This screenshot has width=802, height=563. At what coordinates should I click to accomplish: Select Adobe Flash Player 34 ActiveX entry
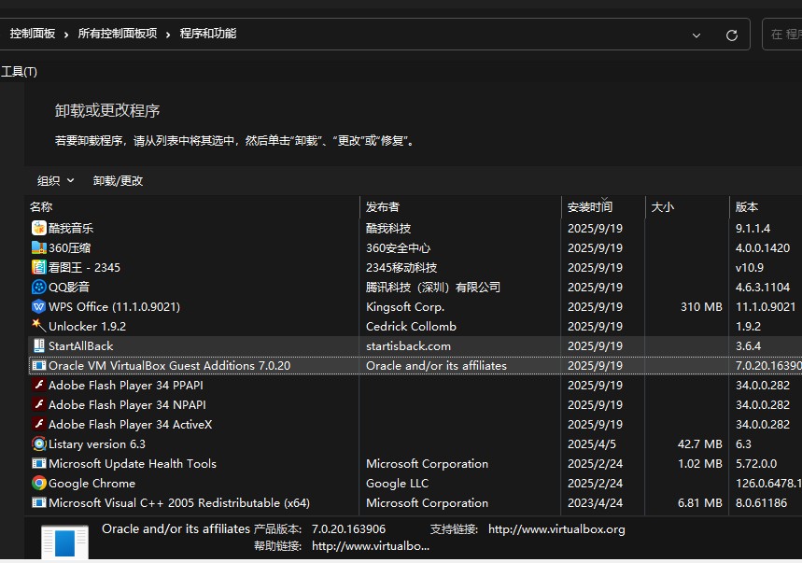[x=130, y=425]
